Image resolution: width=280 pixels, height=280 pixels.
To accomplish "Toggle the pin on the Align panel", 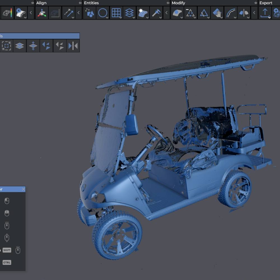I will pyautogui.click(x=80, y=3).
